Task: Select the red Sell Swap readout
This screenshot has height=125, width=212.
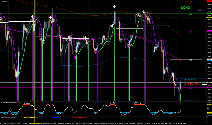Action: tap(80, 118)
